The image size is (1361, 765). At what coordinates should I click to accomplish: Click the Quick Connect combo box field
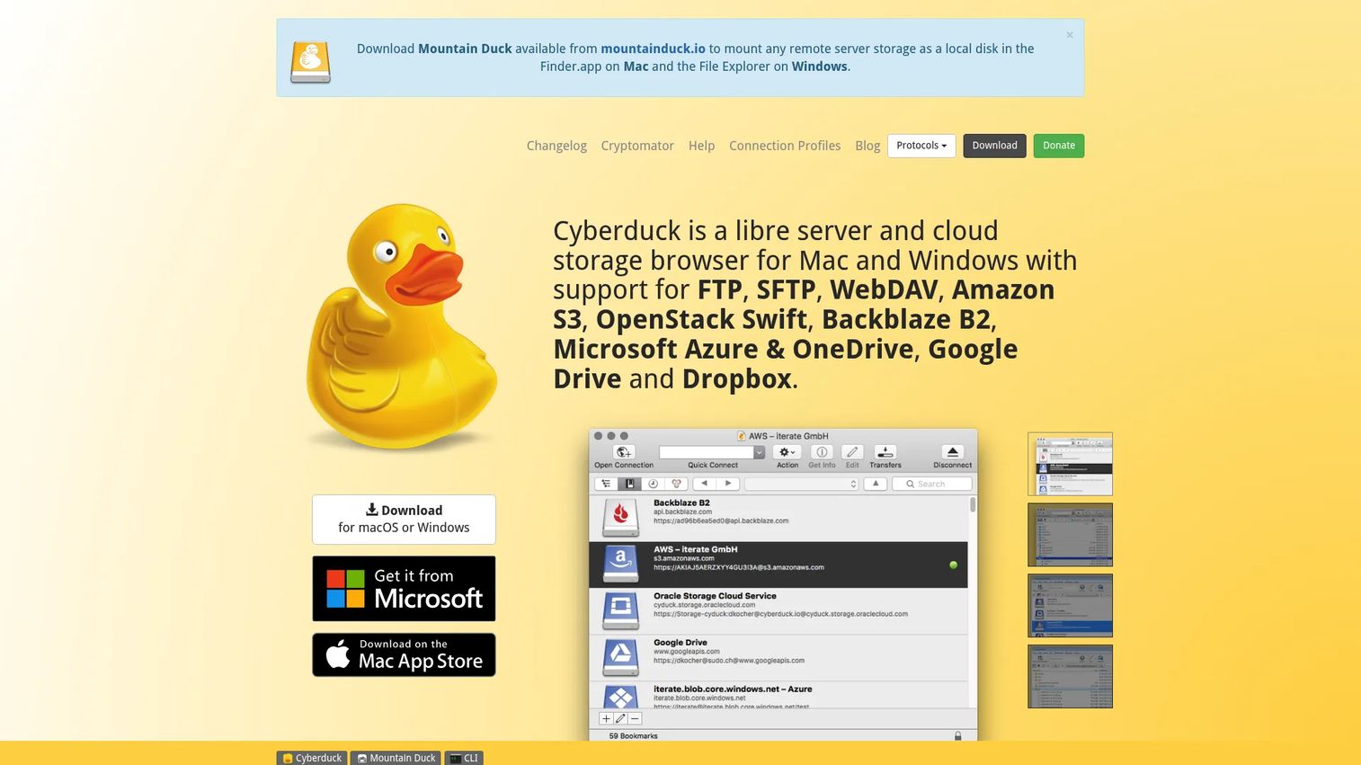[706, 452]
